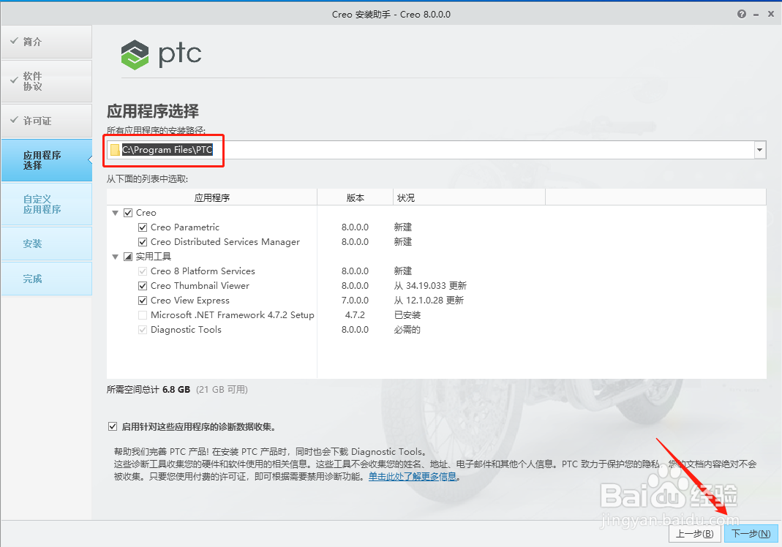
Task: Toggle Diagnostic Tools checkbox
Action: pyautogui.click(x=143, y=330)
